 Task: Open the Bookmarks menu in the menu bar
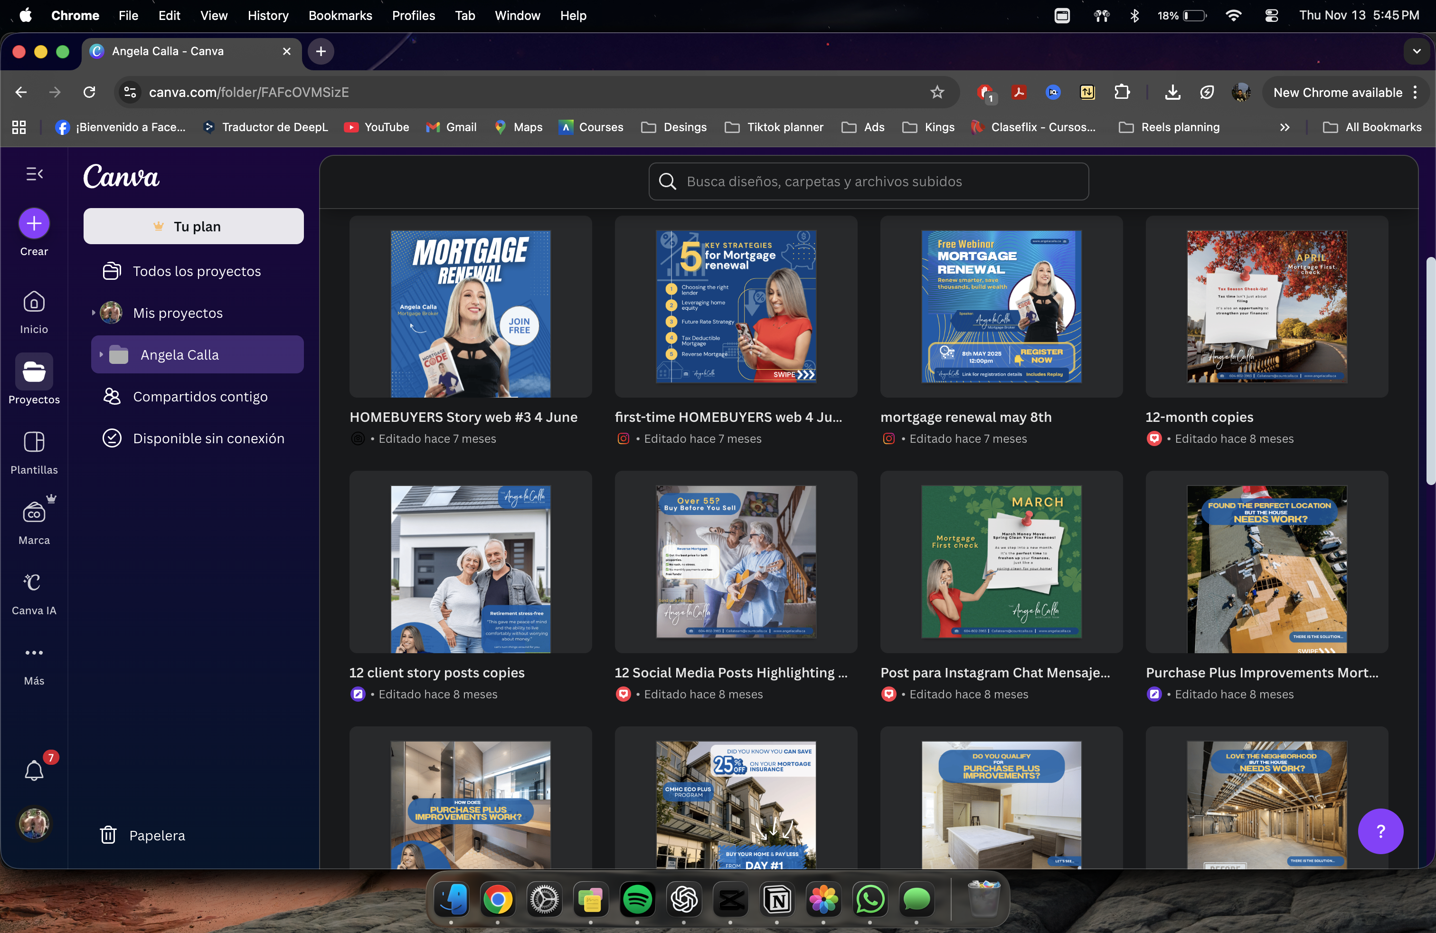[x=340, y=16]
